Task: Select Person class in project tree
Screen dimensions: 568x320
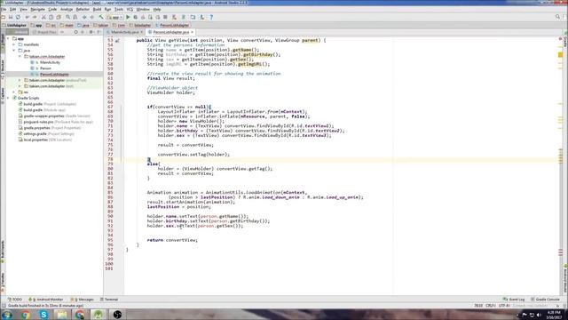Action: pos(45,68)
